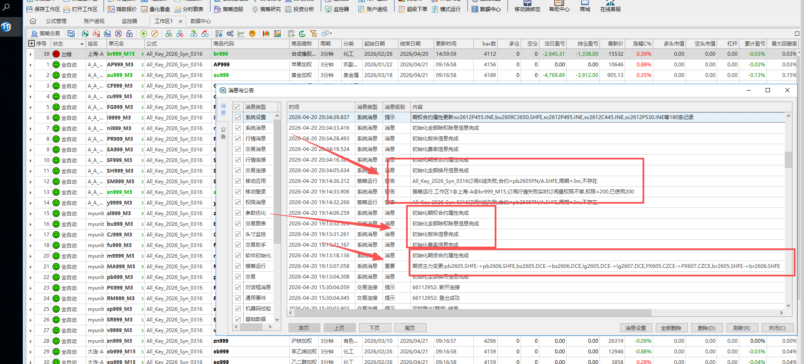The width and height of the screenshot is (804, 364).
Task: Open the link icon dropdown arrow in toolbar
Action: 331,34
